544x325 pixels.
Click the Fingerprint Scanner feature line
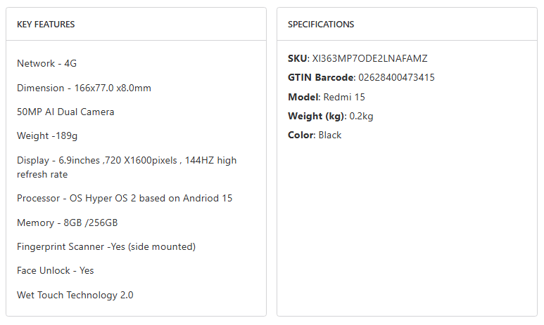click(106, 246)
